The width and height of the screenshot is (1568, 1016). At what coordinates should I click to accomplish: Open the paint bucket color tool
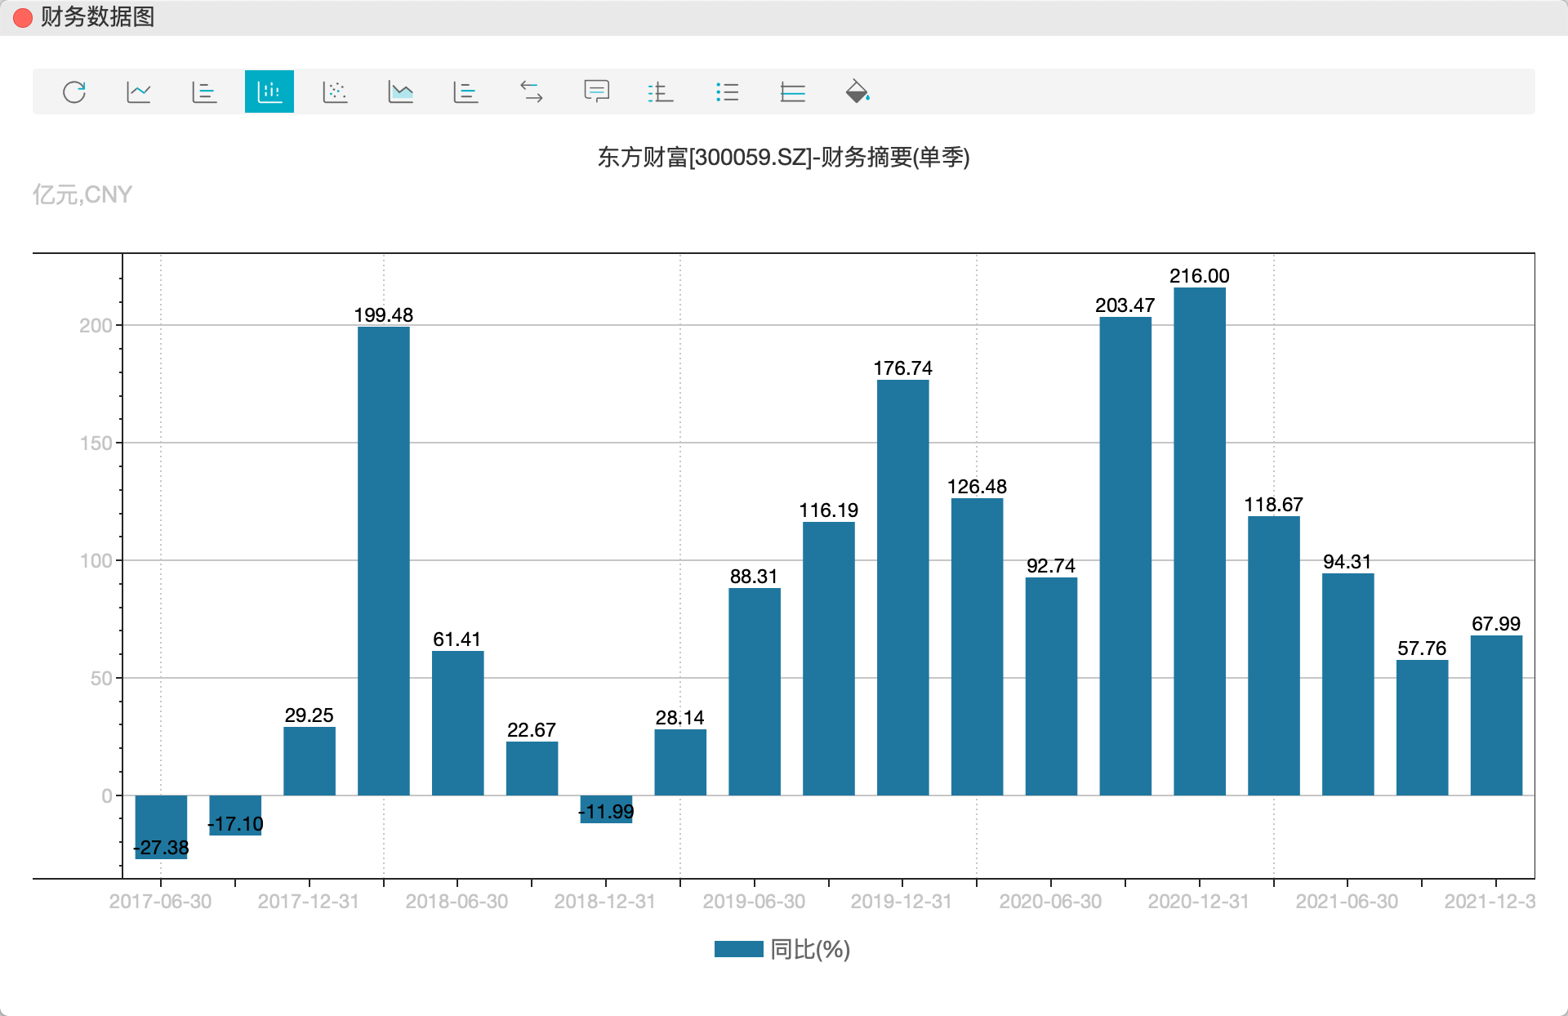(857, 91)
